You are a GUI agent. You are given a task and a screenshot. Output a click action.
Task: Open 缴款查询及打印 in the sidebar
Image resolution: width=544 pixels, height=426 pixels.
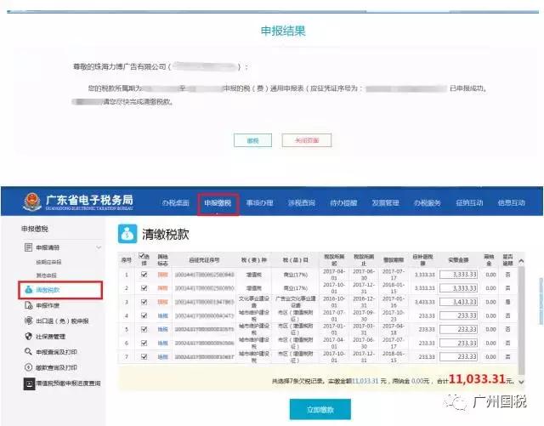tap(57, 367)
